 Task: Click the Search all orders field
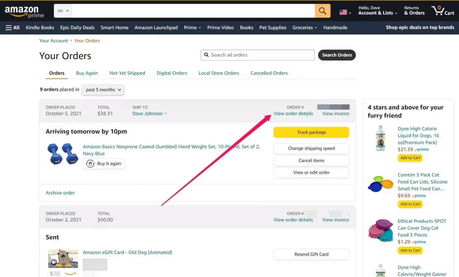tap(258, 55)
